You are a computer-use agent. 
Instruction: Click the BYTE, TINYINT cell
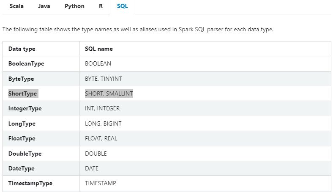[x=103, y=79]
